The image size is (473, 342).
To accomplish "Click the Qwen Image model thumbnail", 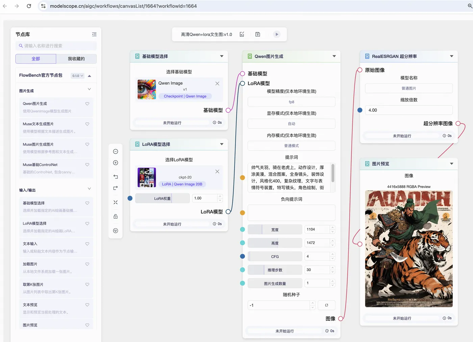I will click(x=147, y=89).
